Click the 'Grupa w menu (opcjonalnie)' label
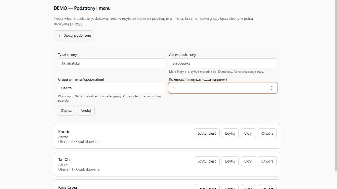 coord(81,79)
